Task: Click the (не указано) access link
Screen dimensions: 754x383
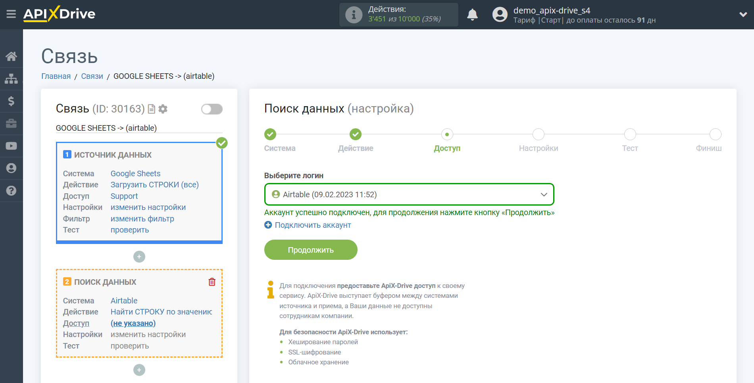Action: [x=133, y=323]
